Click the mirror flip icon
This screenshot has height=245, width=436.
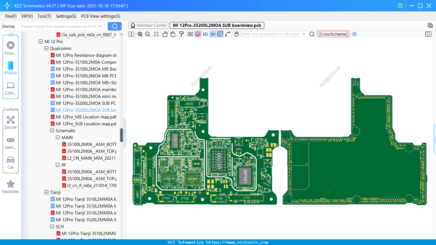click(190, 34)
